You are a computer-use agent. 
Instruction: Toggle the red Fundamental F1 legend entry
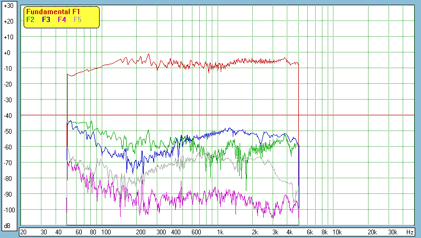(x=46, y=12)
